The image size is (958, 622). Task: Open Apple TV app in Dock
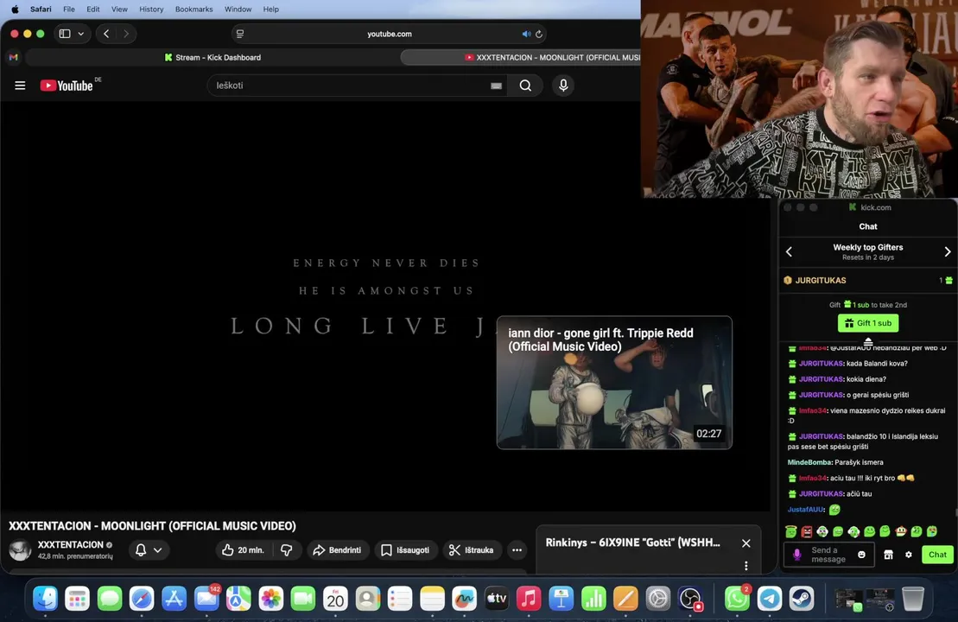[496, 599]
